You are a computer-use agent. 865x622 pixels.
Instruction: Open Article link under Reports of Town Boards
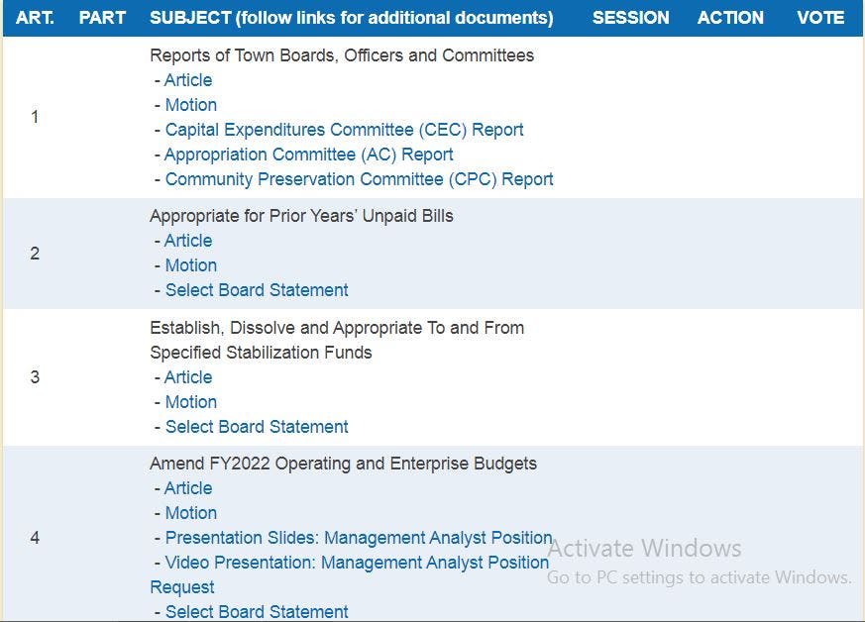coord(188,80)
